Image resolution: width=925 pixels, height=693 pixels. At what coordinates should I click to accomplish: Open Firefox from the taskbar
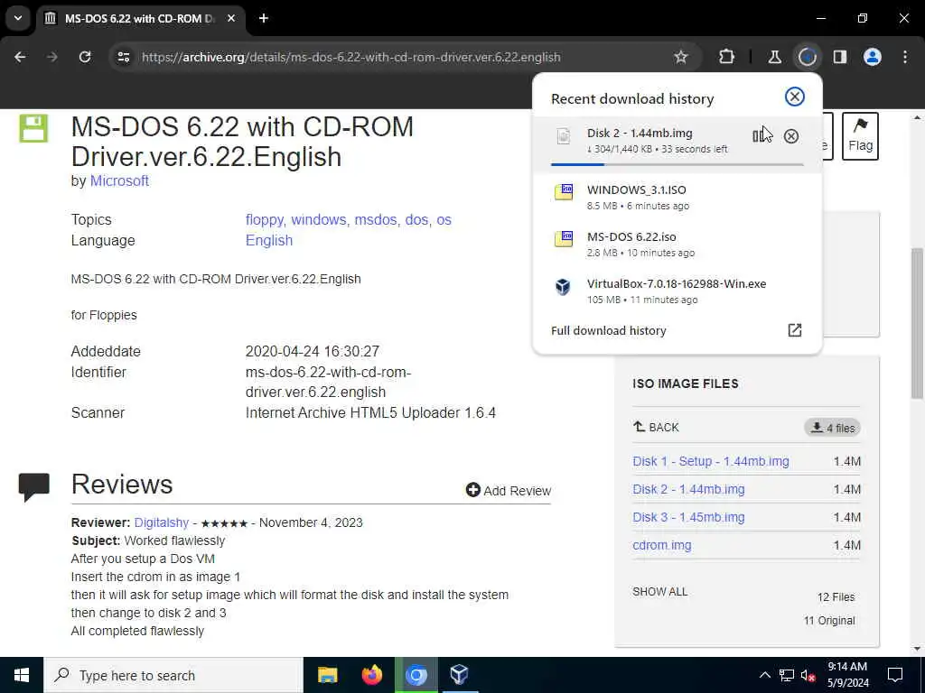(371, 675)
